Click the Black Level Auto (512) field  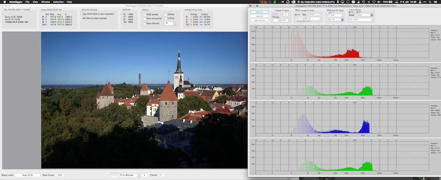[x=28, y=175]
